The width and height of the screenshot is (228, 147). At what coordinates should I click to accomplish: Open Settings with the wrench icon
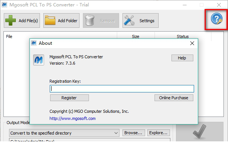tap(141, 20)
